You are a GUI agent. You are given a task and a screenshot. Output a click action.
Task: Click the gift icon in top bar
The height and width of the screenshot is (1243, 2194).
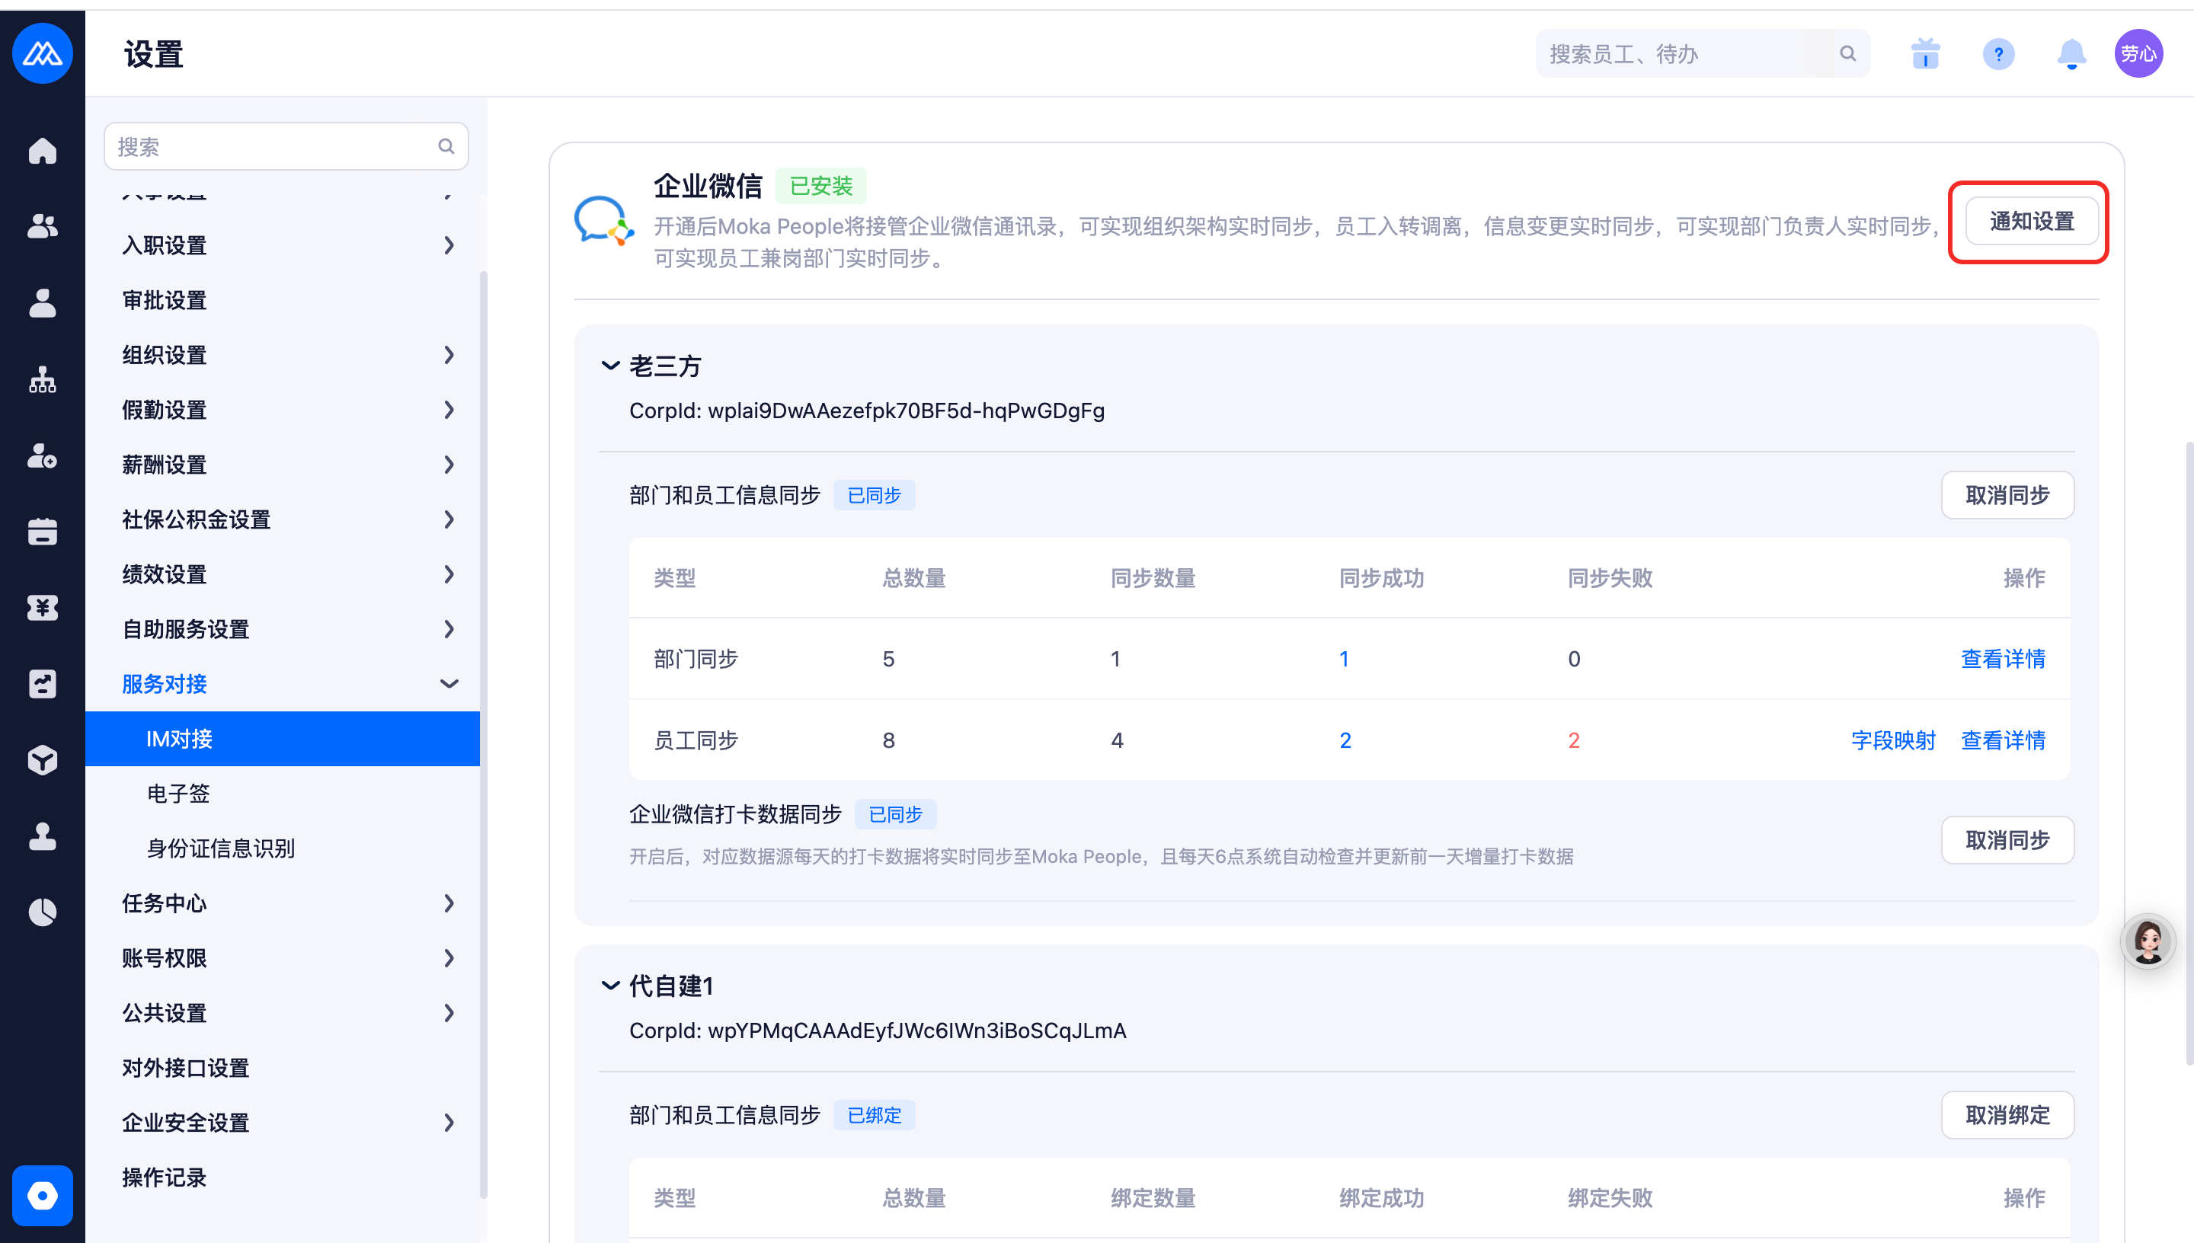pos(1924,54)
